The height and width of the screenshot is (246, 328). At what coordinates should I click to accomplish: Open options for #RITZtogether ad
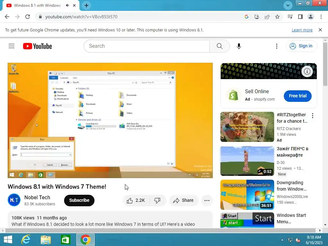pyautogui.click(x=313, y=116)
